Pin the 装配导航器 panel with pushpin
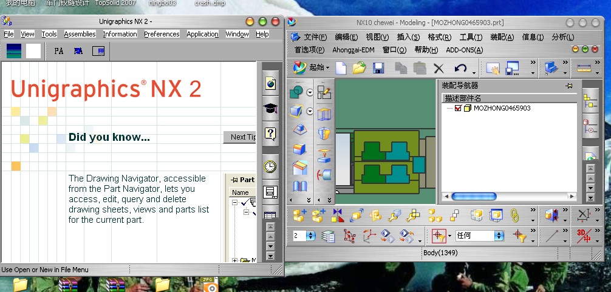This screenshot has height=292, width=611. (569, 86)
